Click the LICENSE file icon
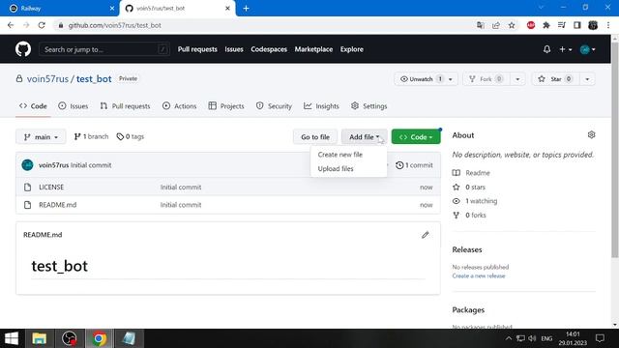 (28, 187)
